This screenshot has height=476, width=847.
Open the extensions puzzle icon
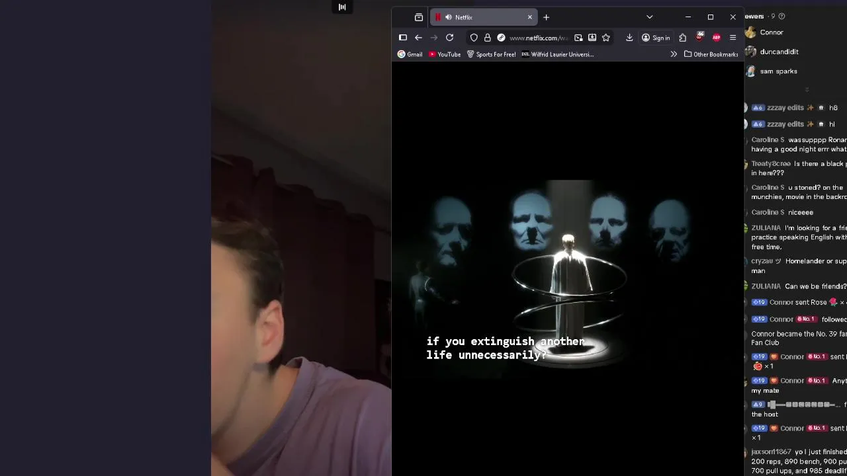click(682, 38)
